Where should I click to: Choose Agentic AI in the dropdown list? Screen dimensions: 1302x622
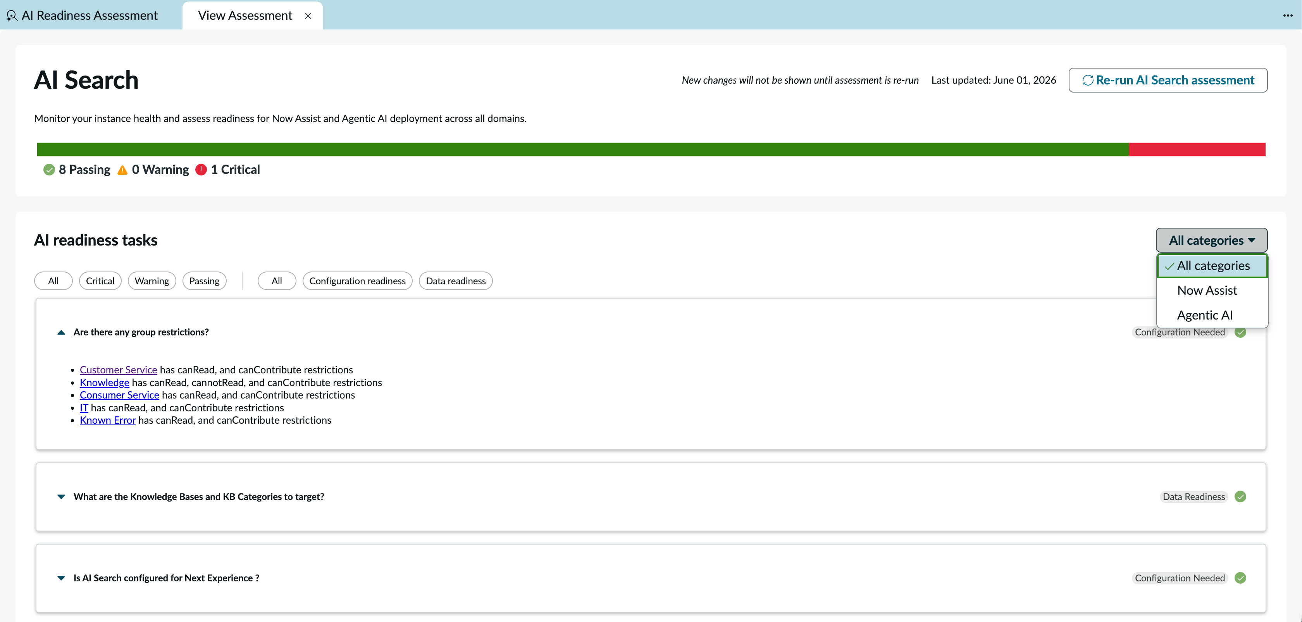coord(1212,315)
